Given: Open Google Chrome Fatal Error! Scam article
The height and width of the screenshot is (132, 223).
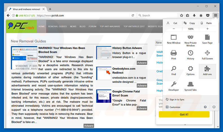Looking at the screenshot, I should tap(126, 93).
